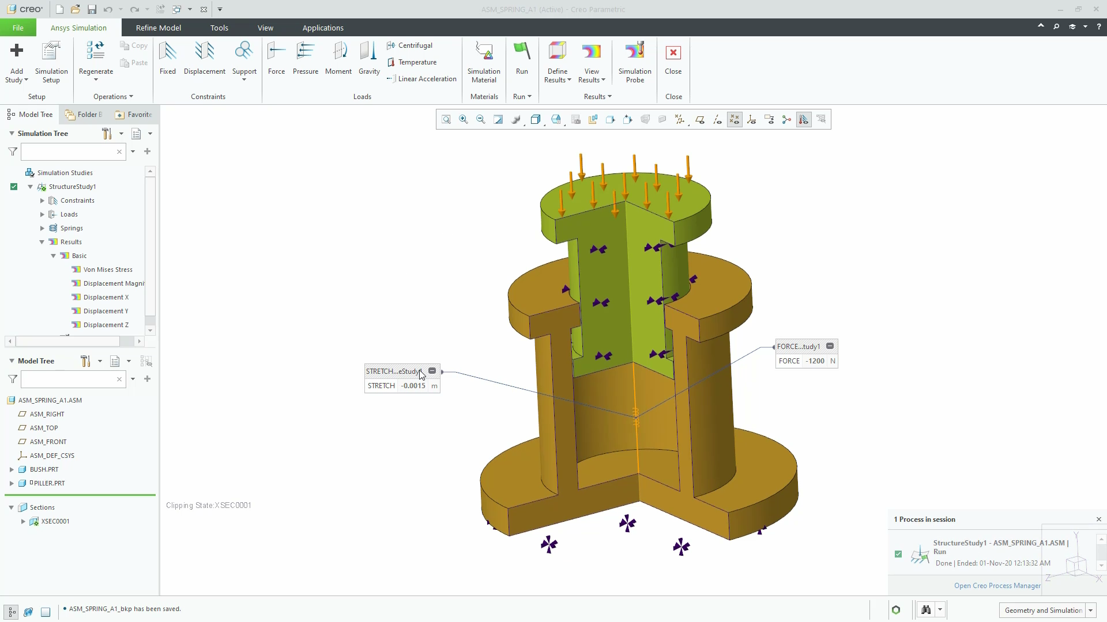1107x622 pixels.
Task: Save the model with the Save icon
Action: (x=92, y=9)
